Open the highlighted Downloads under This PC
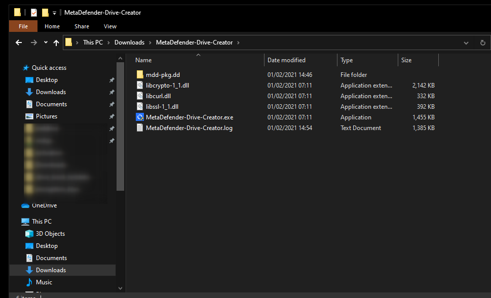491x298 pixels. [63, 270]
